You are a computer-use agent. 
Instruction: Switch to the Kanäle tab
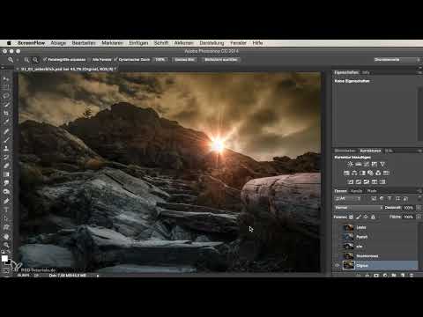[357, 191]
